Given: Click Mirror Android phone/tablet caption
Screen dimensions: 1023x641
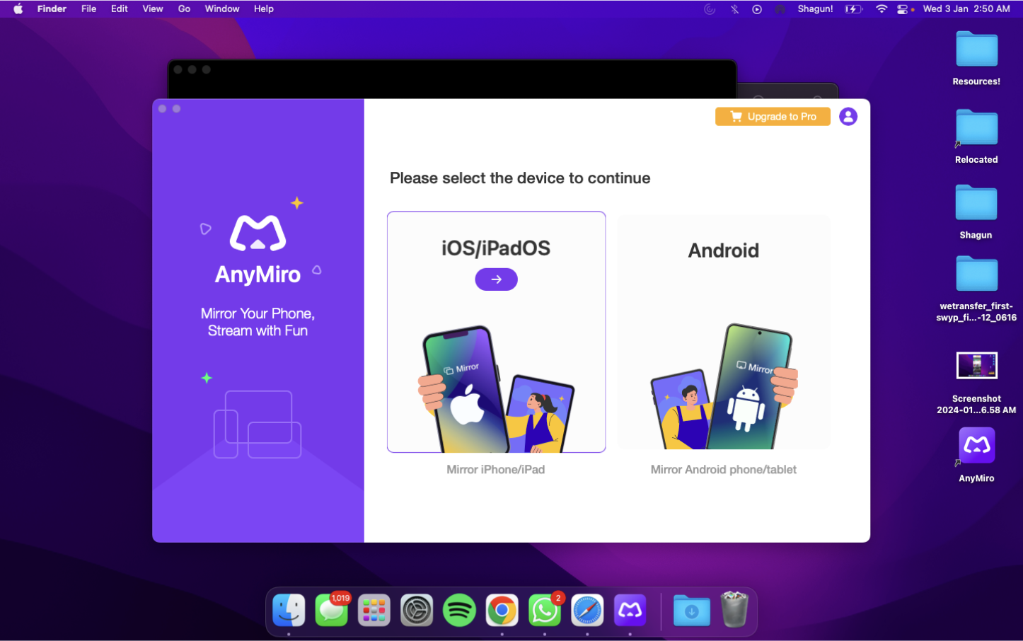Looking at the screenshot, I should [724, 470].
